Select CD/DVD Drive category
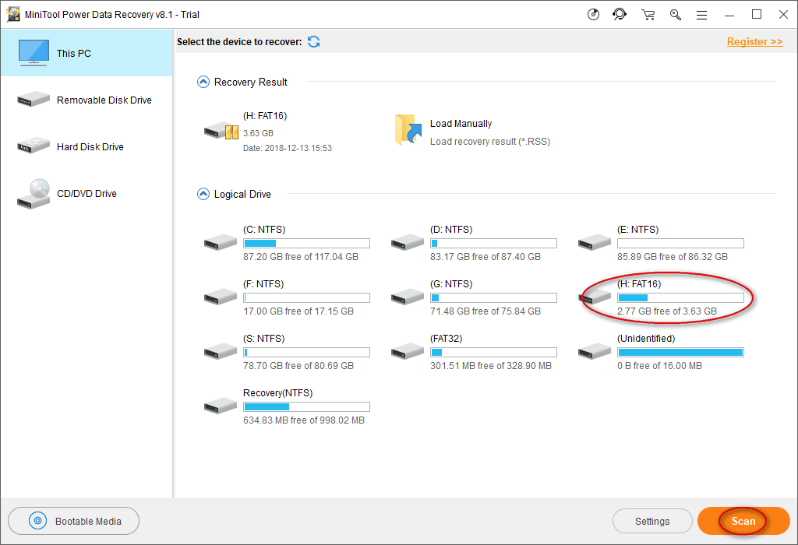This screenshot has width=798, height=545. [87, 194]
